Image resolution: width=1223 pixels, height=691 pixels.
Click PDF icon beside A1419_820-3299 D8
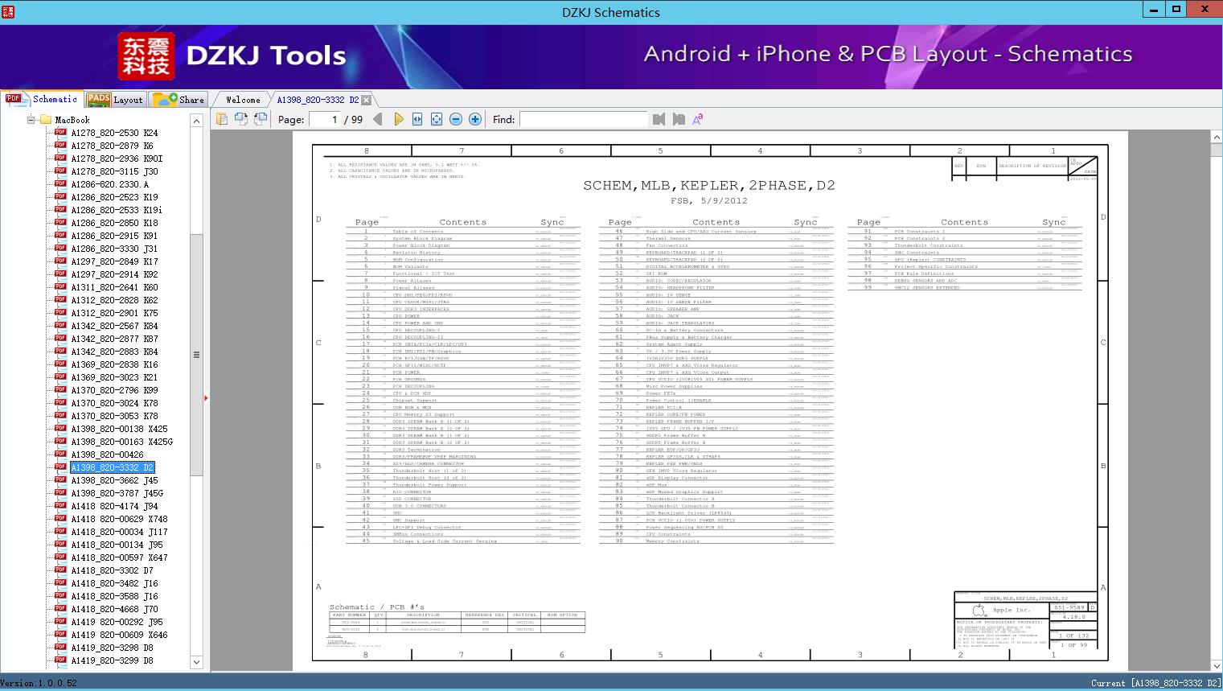pyautogui.click(x=60, y=660)
